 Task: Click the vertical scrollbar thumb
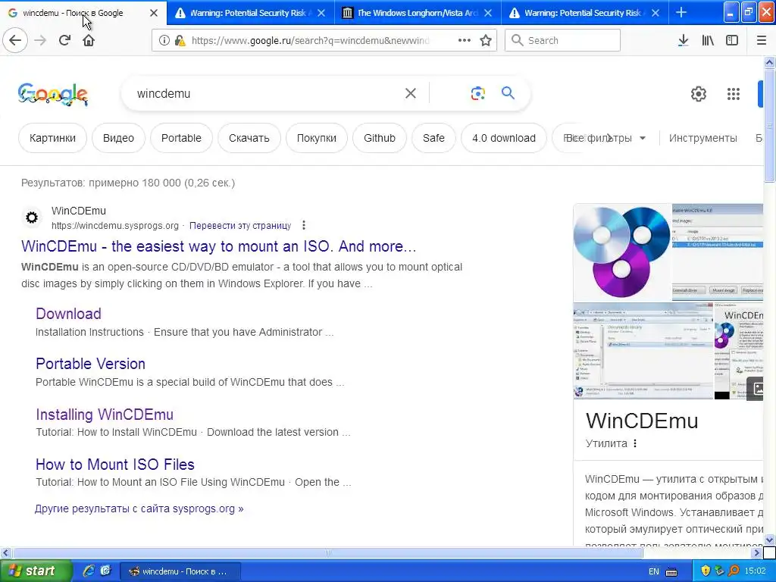tap(769, 127)
